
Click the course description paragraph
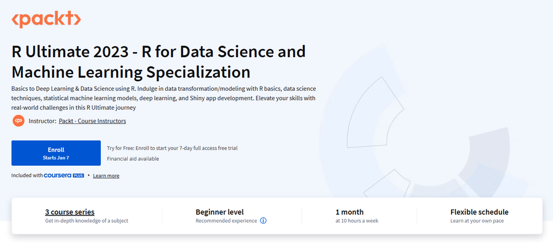coord(163,98)
